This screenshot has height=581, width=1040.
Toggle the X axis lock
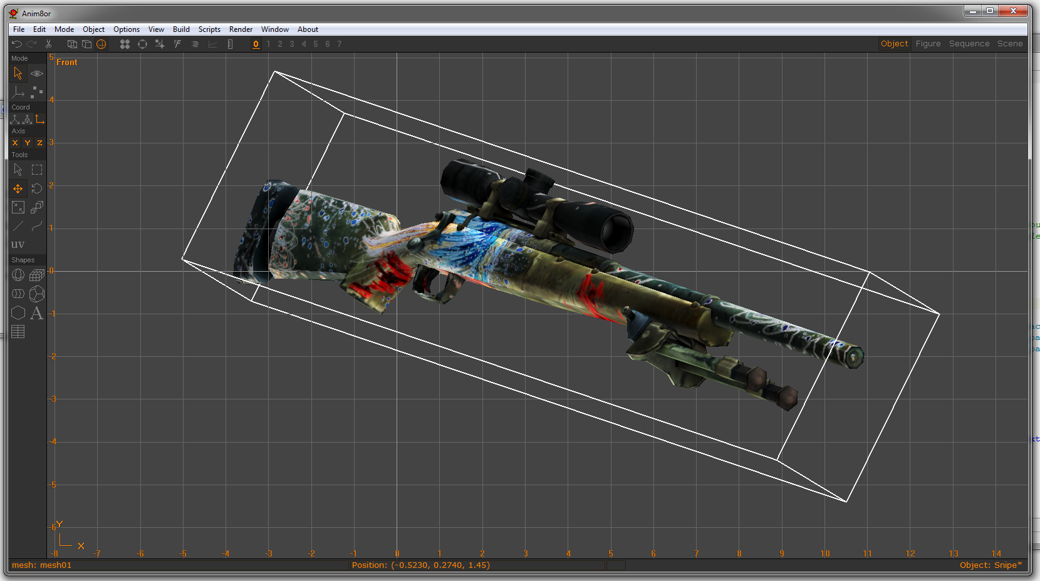point(15,143)
